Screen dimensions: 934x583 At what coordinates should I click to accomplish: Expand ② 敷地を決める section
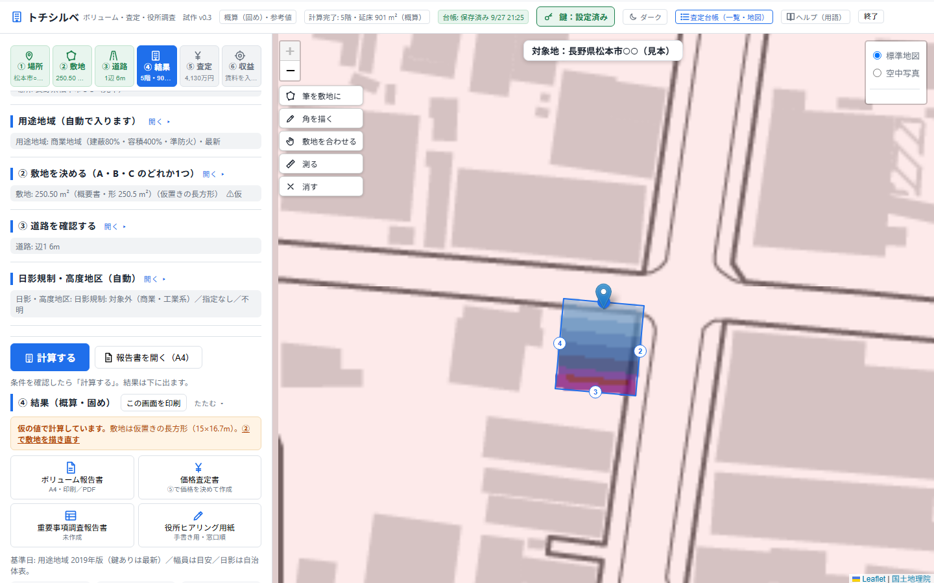(213, 174)
